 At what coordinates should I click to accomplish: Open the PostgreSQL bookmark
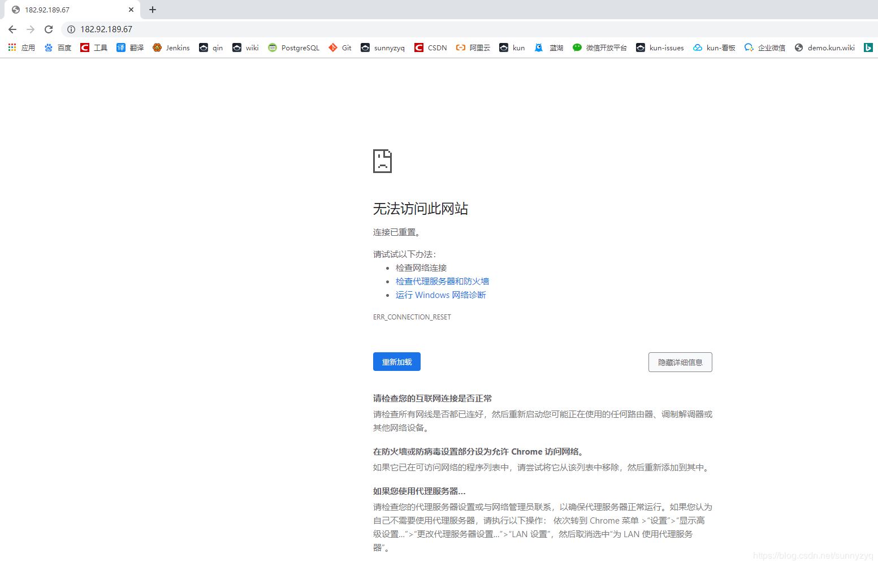click(x=293, y=47)
